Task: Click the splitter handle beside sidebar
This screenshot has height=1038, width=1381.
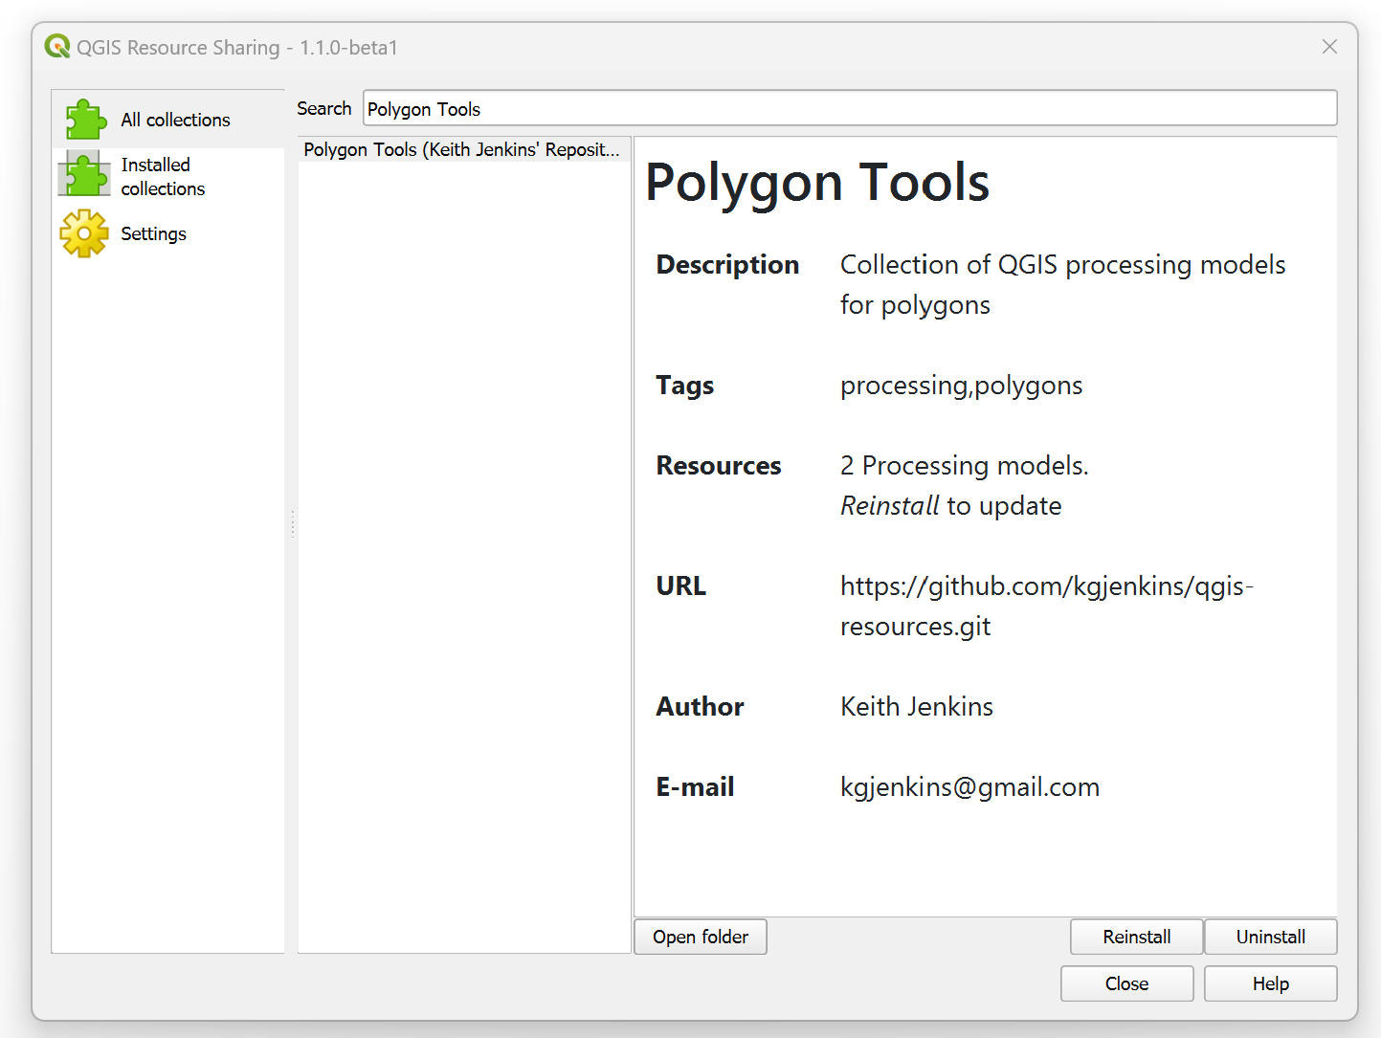Action: [292, 523]
